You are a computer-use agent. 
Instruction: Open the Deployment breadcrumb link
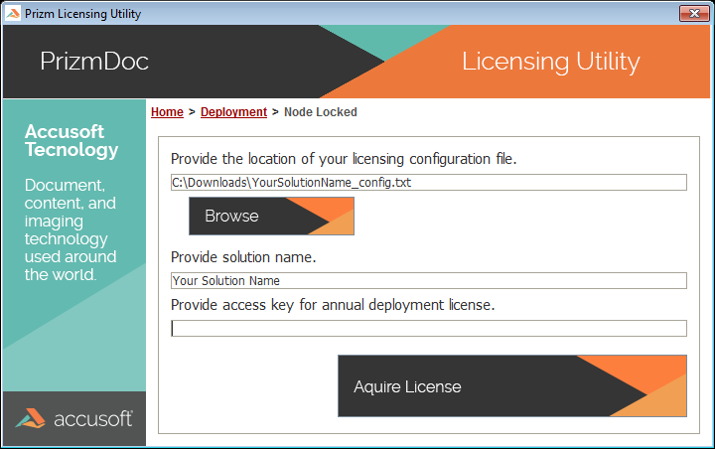(x=233, y=112)
